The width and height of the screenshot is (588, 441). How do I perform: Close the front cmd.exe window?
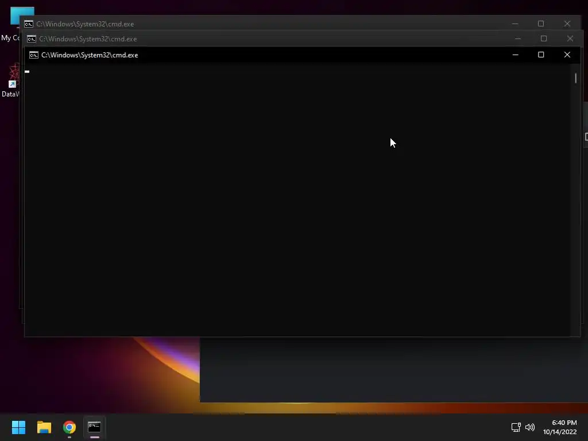pos(567,55)
